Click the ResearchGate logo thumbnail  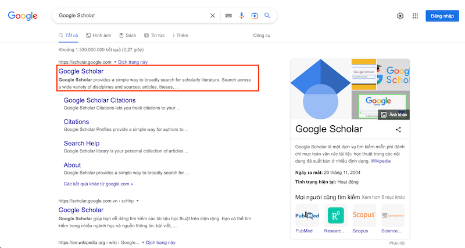click(x=335, y=216)
